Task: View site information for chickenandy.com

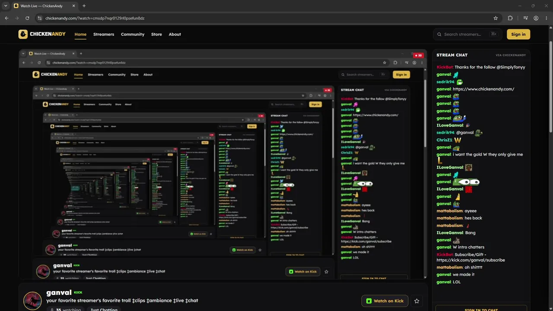Action: 39,18
